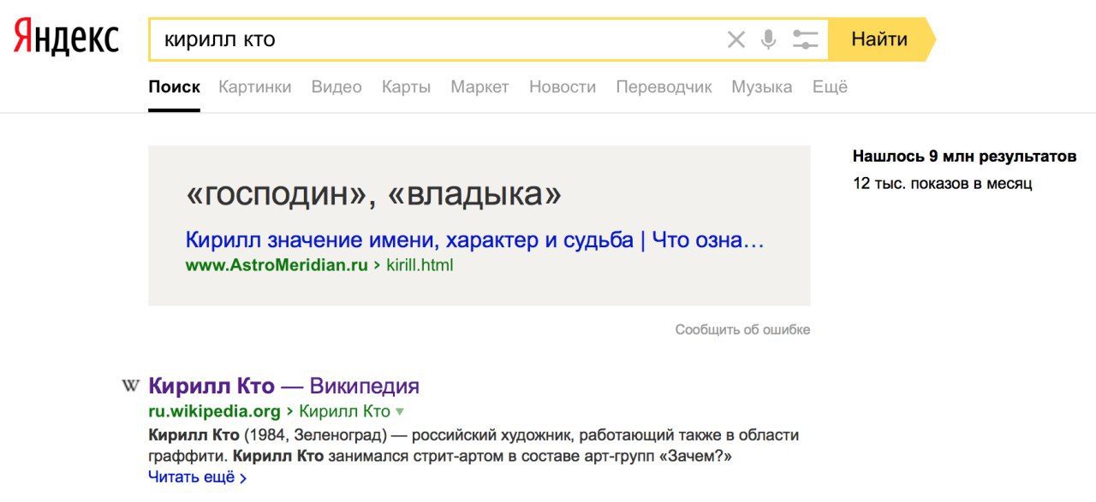This screenshot has height=502, width=1096.
Task: Click the «господин», «владыка» answer text
Action: [373, 195]
